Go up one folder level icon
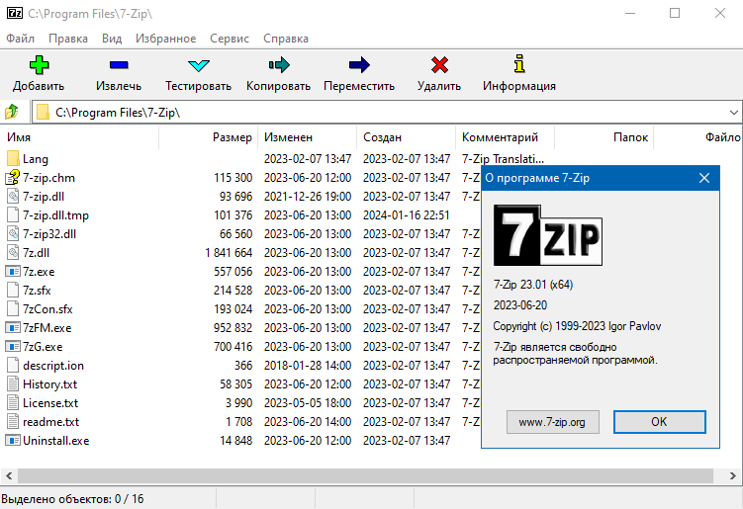This screenshot has height=509, width=743. coord(11,113)
